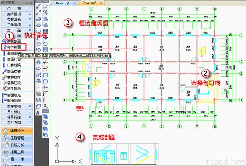246x166 pixels.
Task: Run the 剖面门窗 command
Action: point(12,60)
